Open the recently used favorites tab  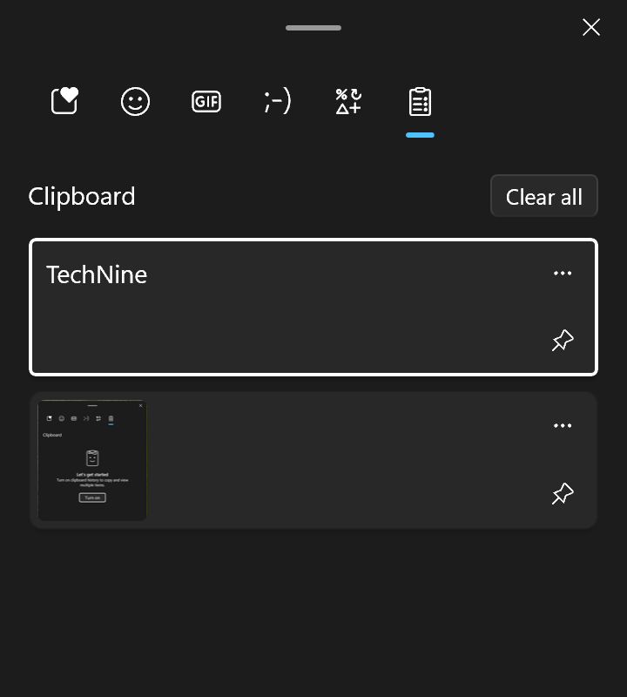(x=64, y=101)
